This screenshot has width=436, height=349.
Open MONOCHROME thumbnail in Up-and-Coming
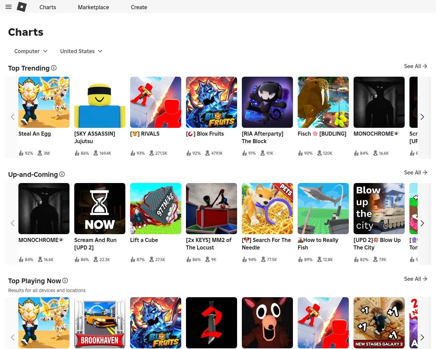tap(44, 209)
